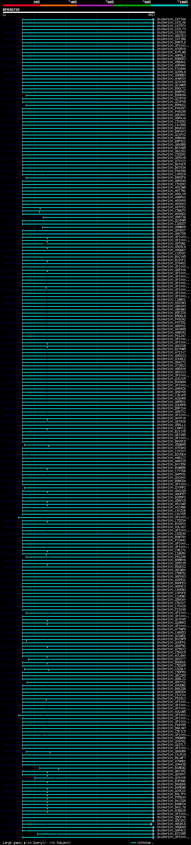The height and width of the screenshot is (845, 191).
Task: Select hit UniRef100_Q9CAV0
Action: coord(171,115)
